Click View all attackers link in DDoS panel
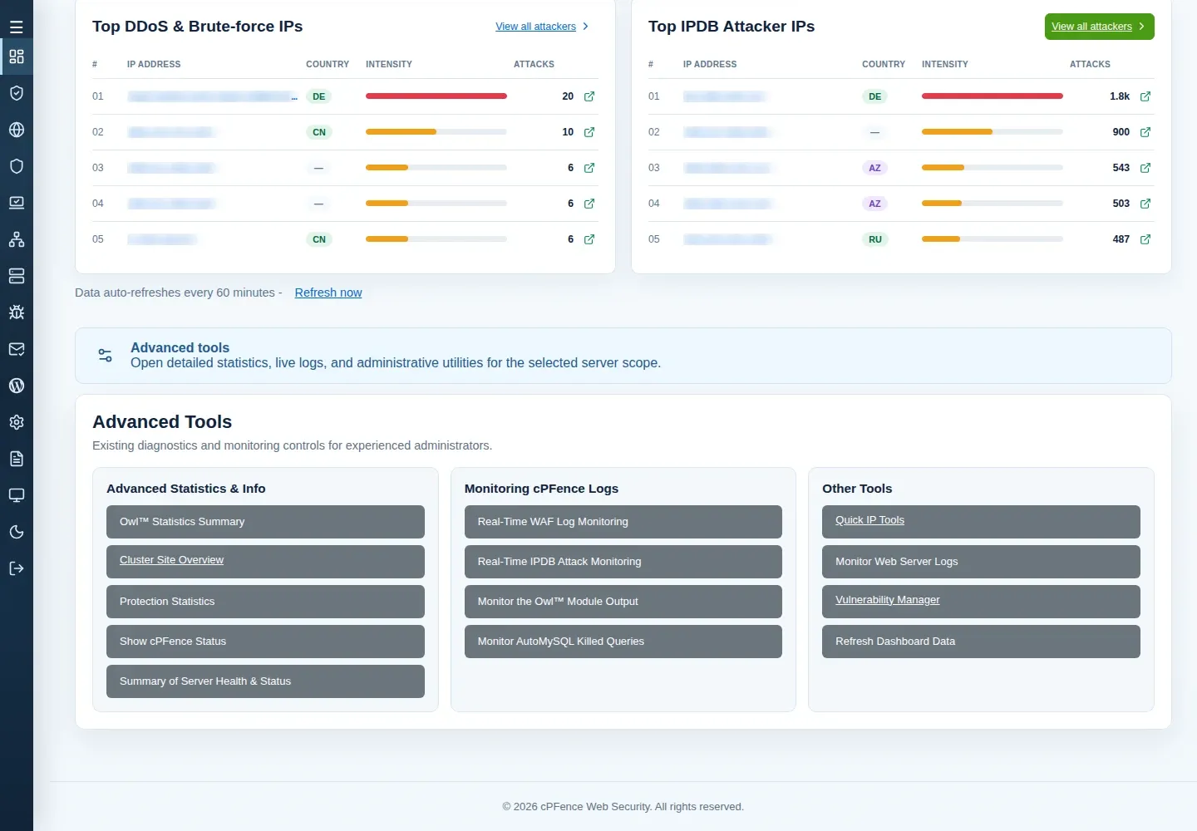Viewport: 1197px width, 831px height. pyautogui.click(x=543, y=27)
